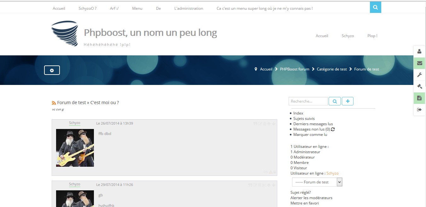The width and height of the screenshot is (426, 207).
Task: Click Schyzo in header right menu
Action: pyautogui.click(x=348, y=36)
